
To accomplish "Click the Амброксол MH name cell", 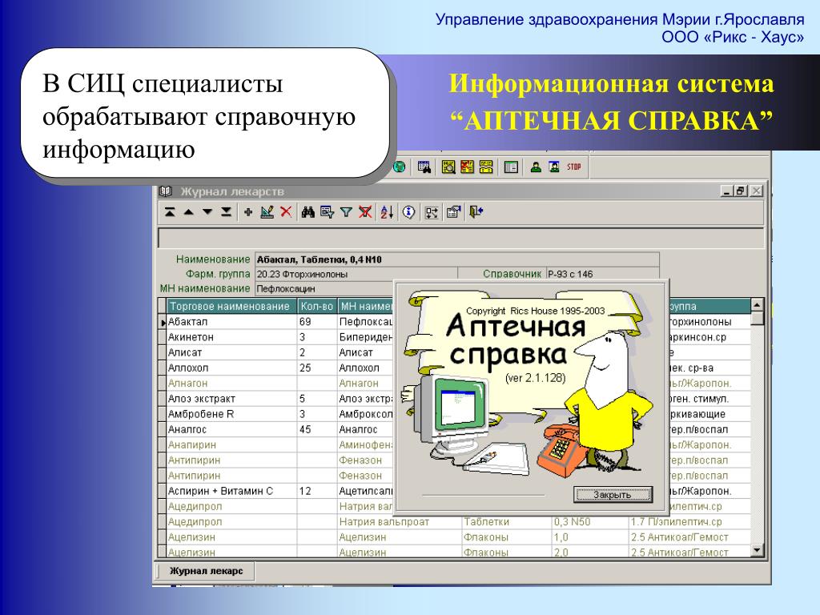I will (366, 414).
